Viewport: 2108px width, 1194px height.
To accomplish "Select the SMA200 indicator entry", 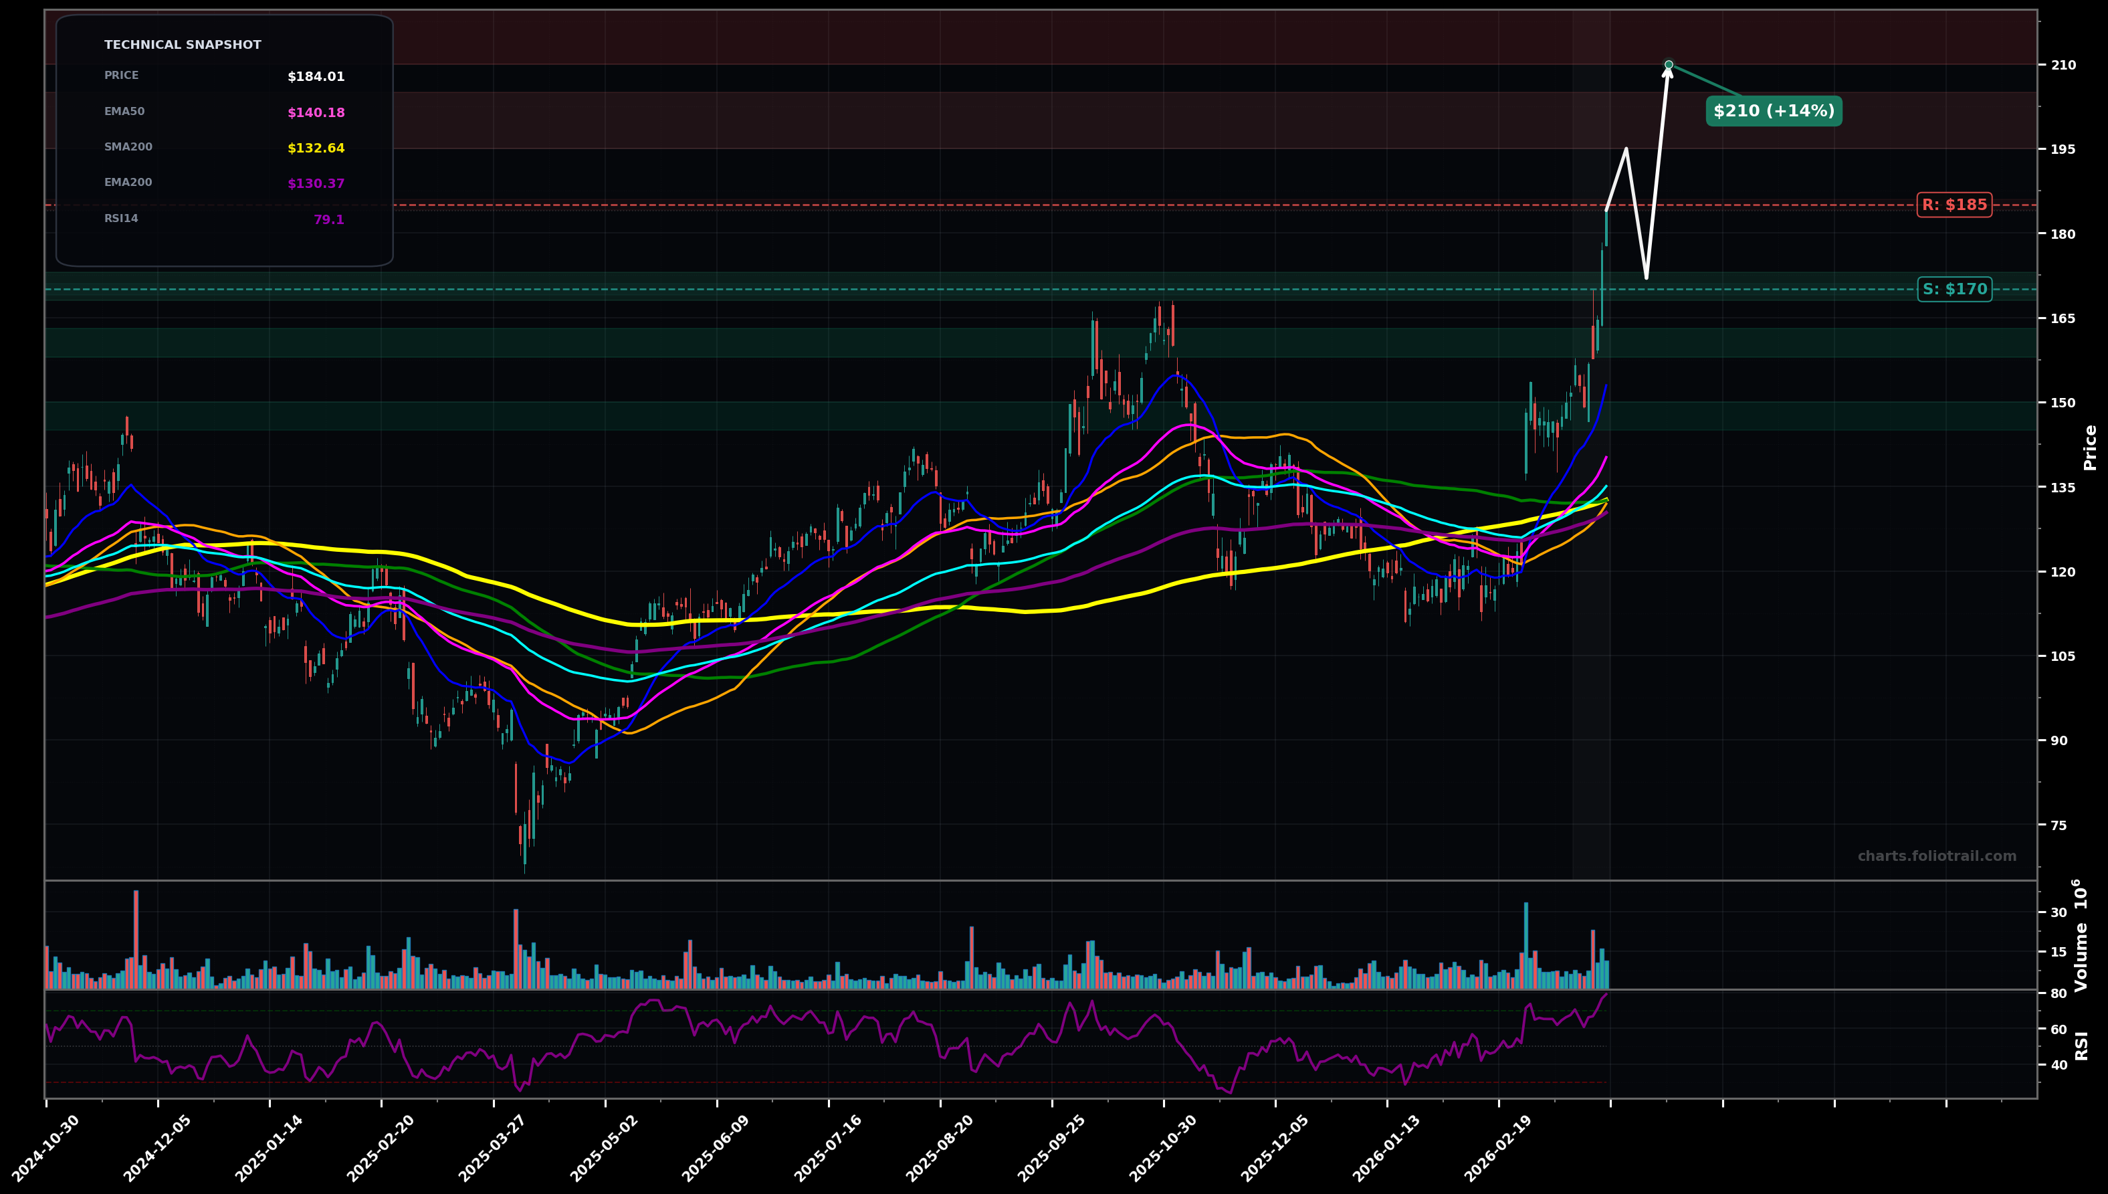I will tap(128, 146).
